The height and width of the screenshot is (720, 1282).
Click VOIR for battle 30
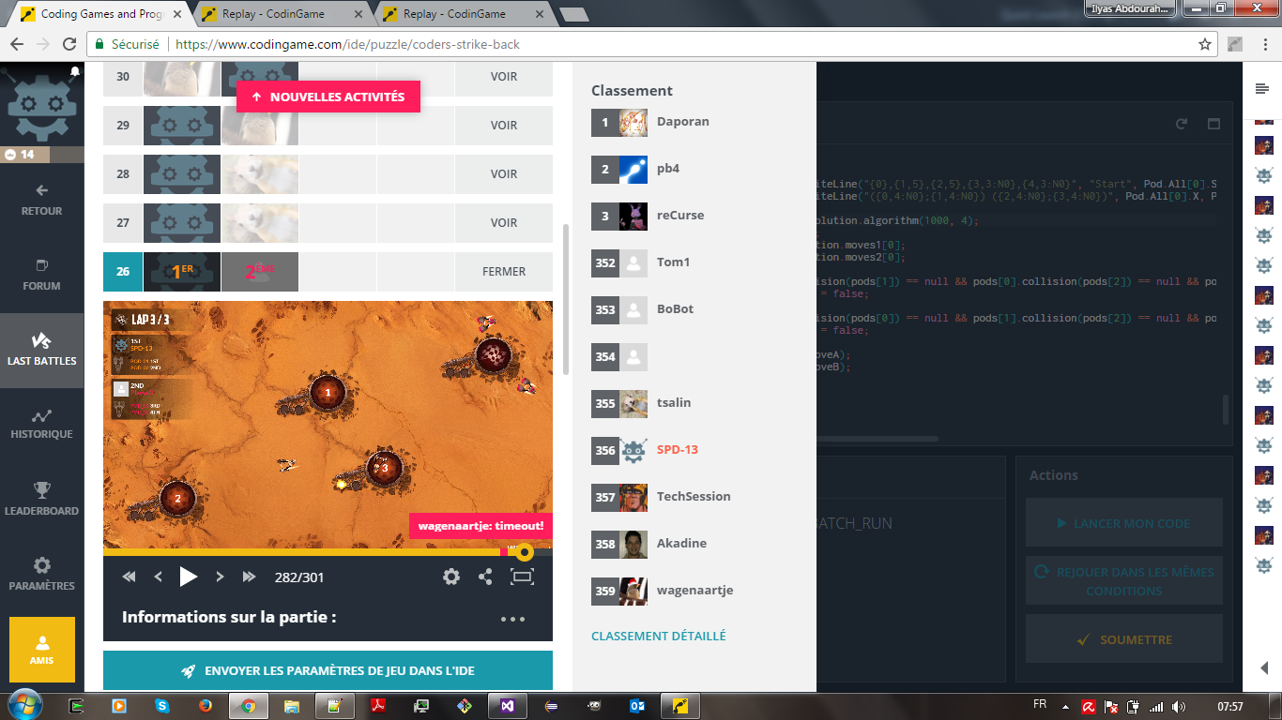(504, 77)
